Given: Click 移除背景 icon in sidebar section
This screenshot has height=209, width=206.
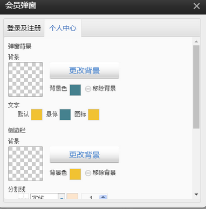Looking at the screenshot, I should click(x=88, y=173).
